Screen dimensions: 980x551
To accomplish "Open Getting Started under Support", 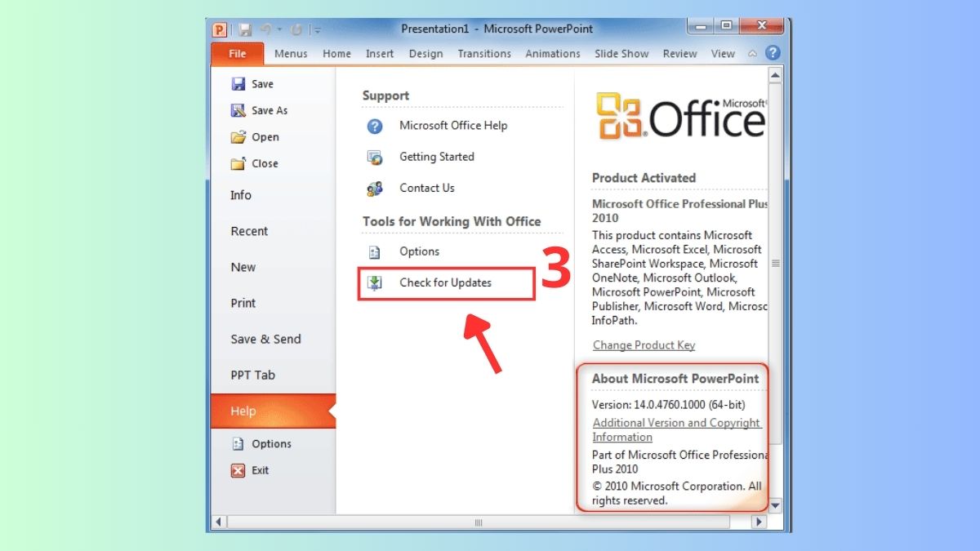I will [x=437, y=157].
